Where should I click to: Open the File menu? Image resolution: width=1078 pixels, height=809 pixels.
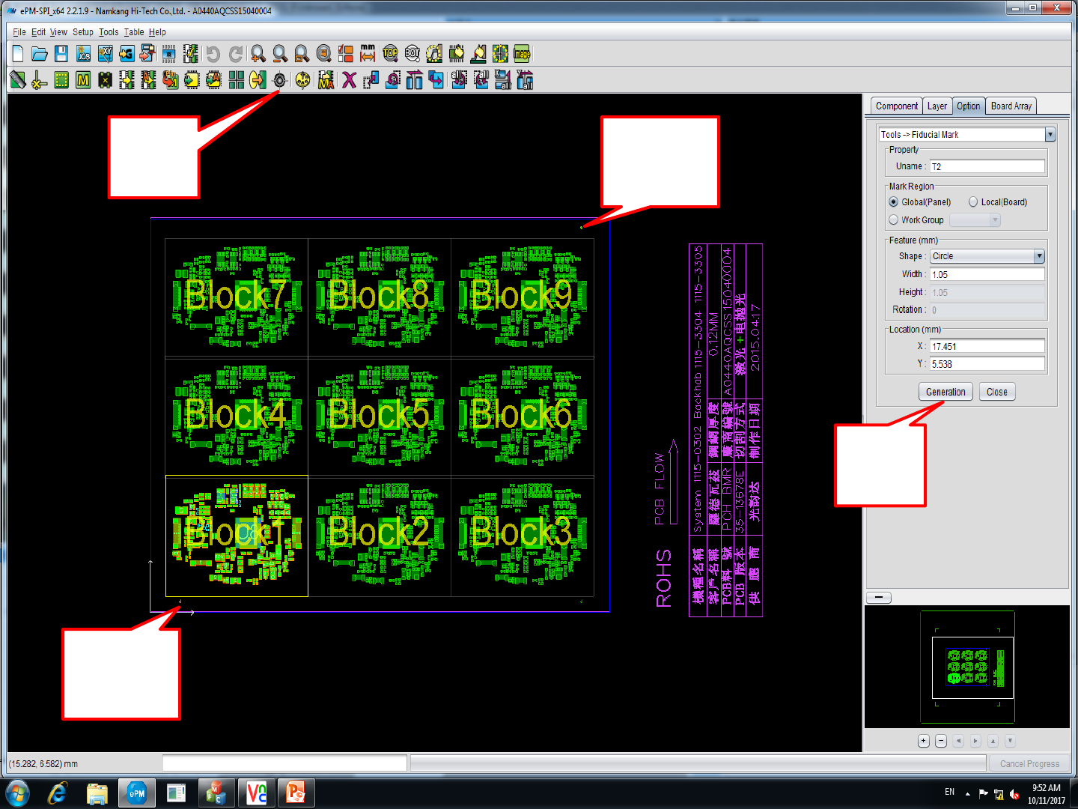coord(19,32)
